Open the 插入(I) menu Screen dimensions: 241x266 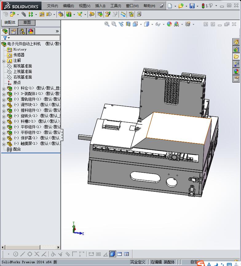(100, 6)
